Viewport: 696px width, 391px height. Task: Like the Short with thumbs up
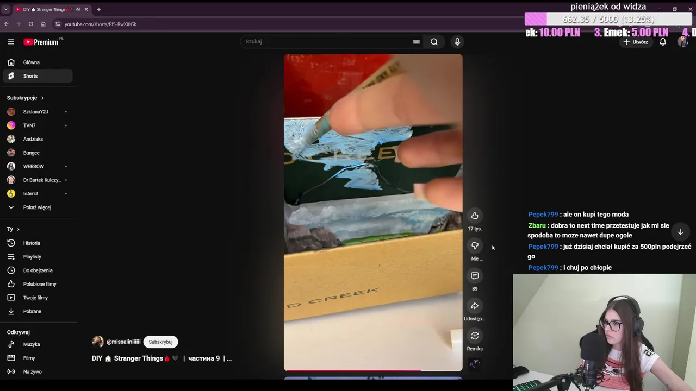[x=475, y=216]
